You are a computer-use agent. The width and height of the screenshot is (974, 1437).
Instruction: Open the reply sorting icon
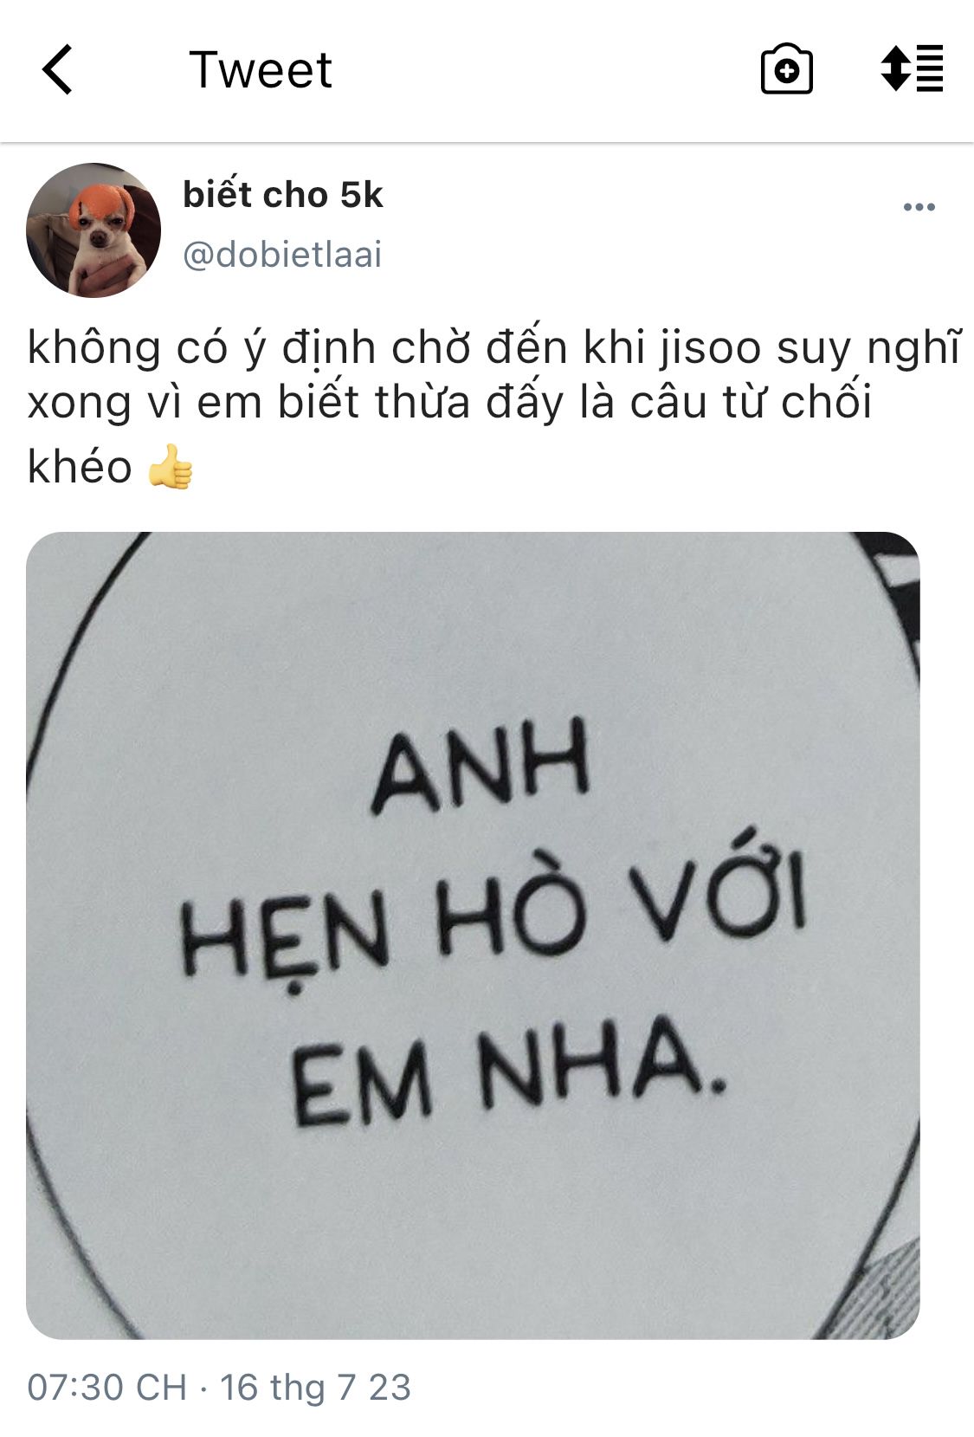[x=912, y=68]
